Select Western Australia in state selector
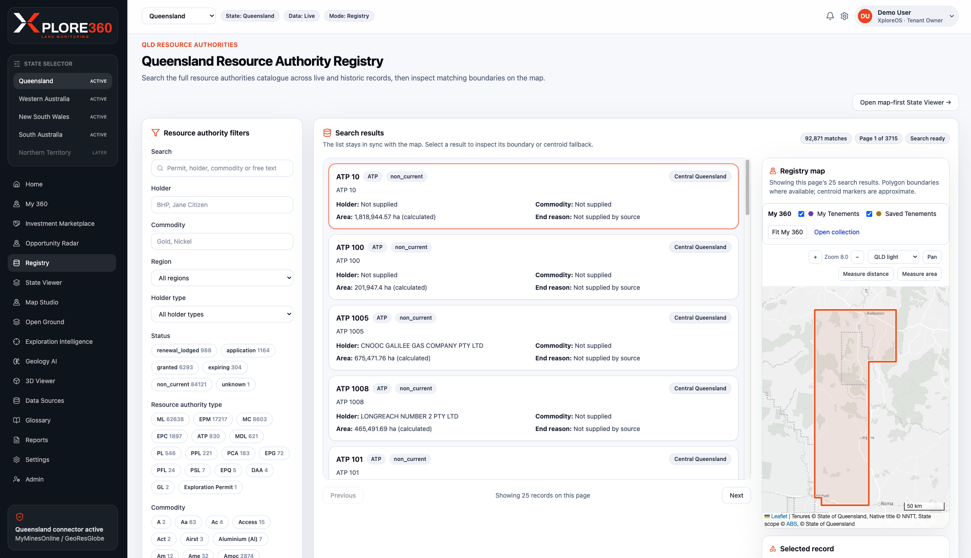 pyautogui.click(x=63, y=99)
